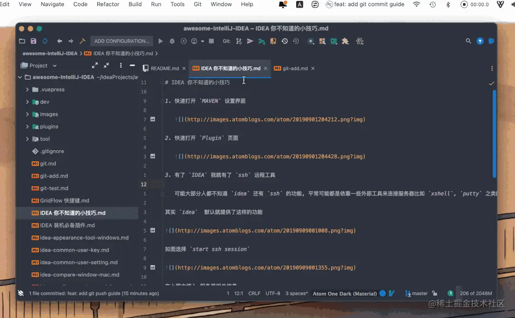Click the Git branch update icon
Screen dimensions: 515x318
click(239, 41)
